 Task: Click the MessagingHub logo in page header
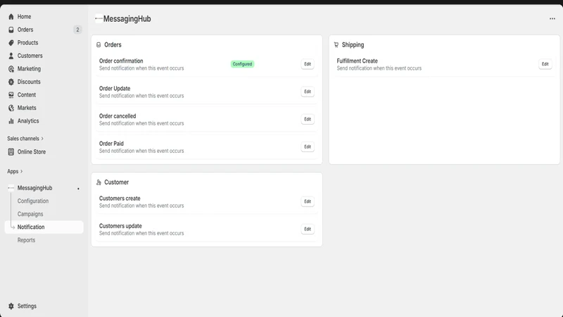tap(99, 18)
